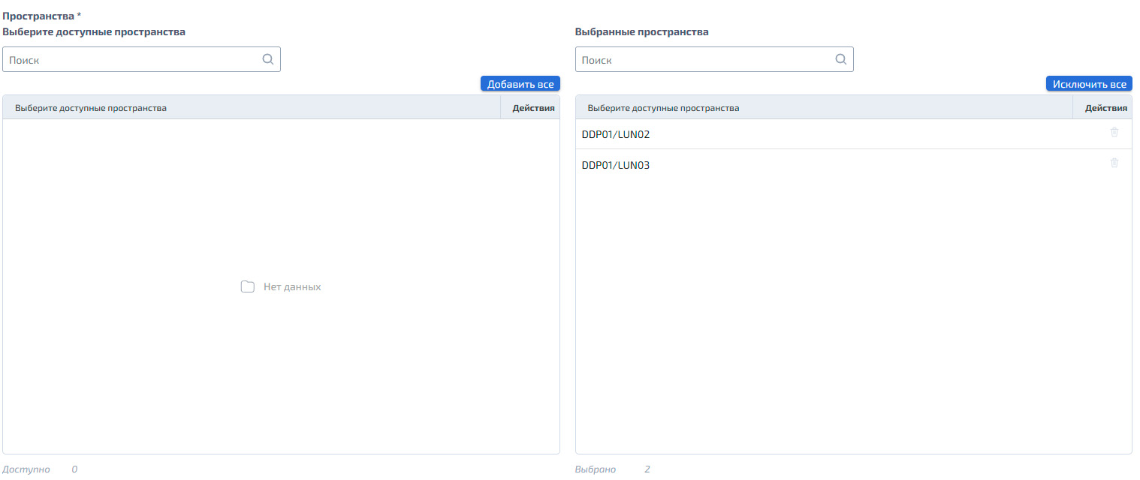Click magnifier icon in available spaces search
This screenshot has width=1140, height=480.
click(268, 60)
